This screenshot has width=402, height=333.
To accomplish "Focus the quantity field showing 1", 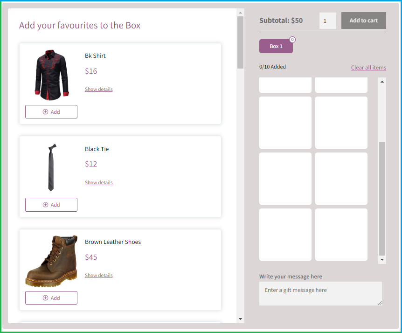I will (x=328, y=21).
